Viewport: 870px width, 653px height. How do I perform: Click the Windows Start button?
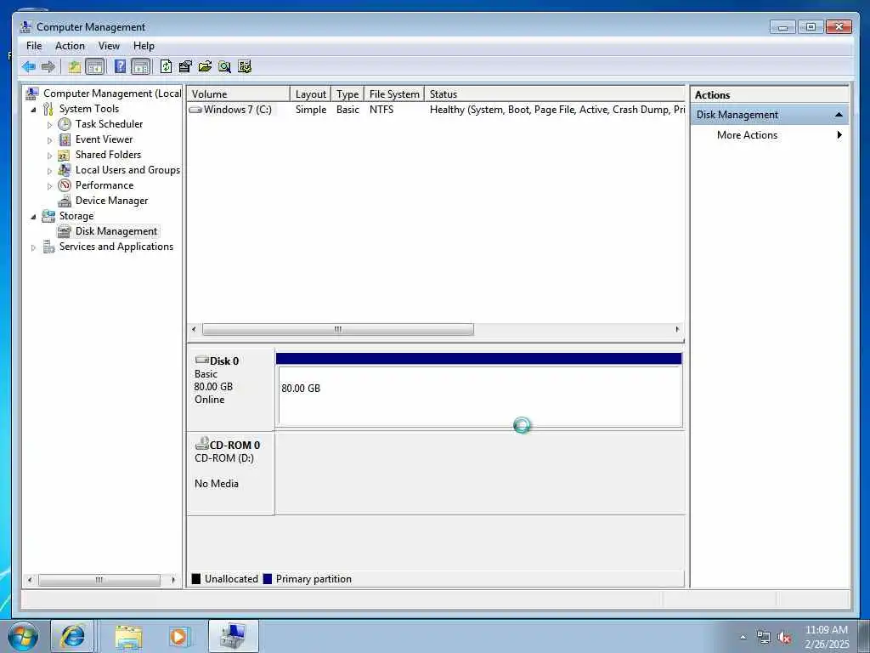tap(23, 636)
